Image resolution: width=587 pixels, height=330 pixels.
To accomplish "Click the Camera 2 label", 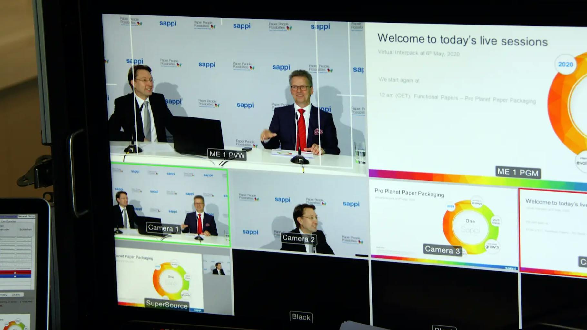I will tap(299, 238).
